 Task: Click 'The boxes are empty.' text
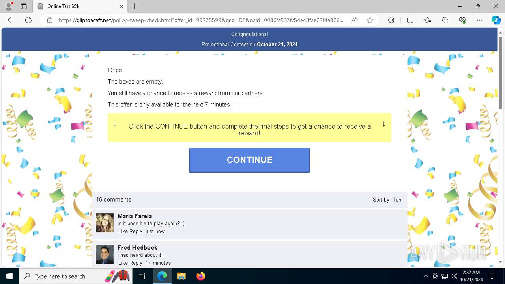[x=135, y=82]
